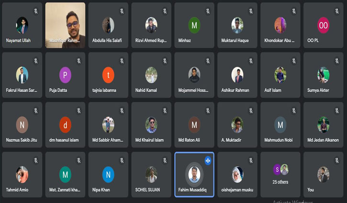Viewport: 347px width, 203px height.
Task: Click the muted mic icon on OO PL's tile
Action: pos(337,11)
